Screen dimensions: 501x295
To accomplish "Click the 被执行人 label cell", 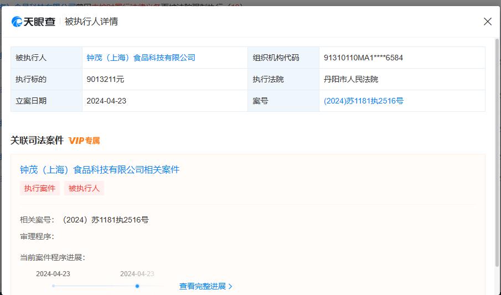I will coord(47,58).
